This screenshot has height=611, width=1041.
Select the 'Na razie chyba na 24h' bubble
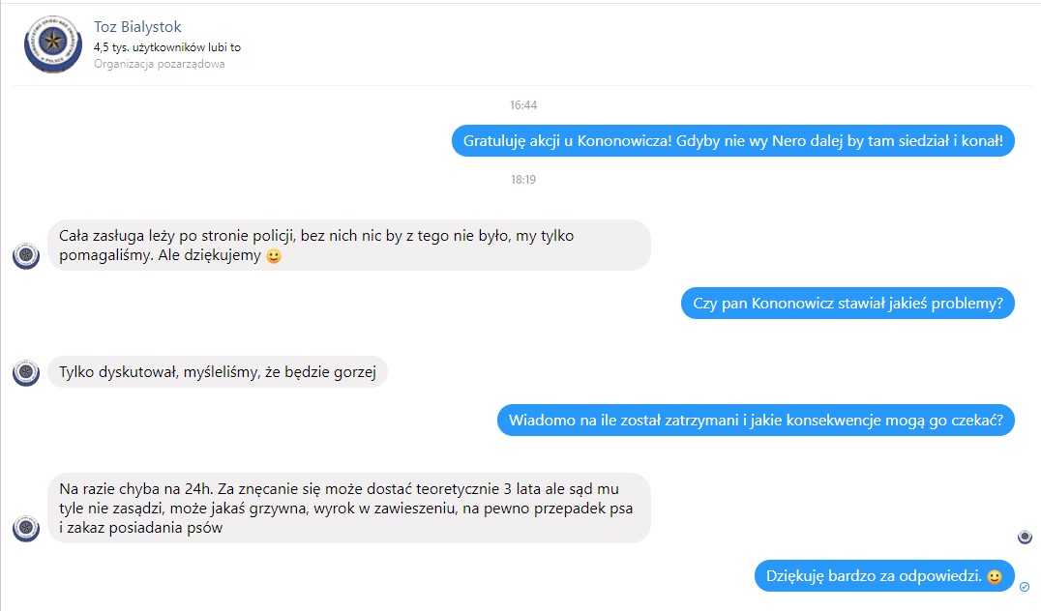(x=349, y=509)
